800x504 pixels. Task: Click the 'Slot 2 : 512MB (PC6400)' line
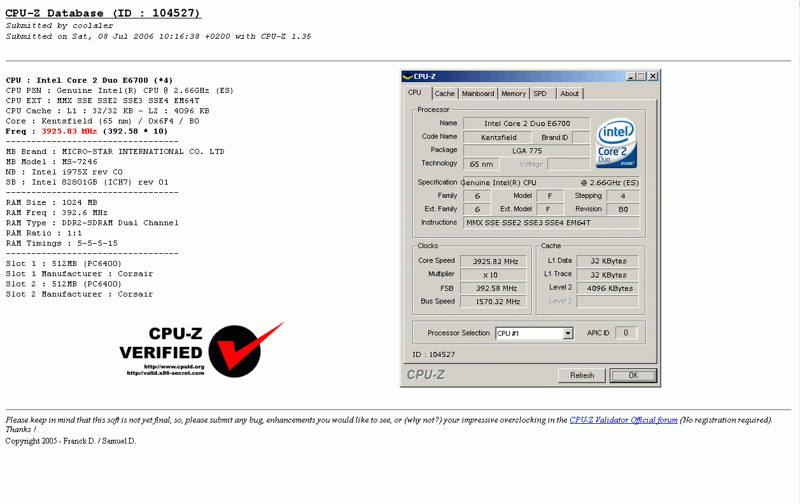(64, 284)
